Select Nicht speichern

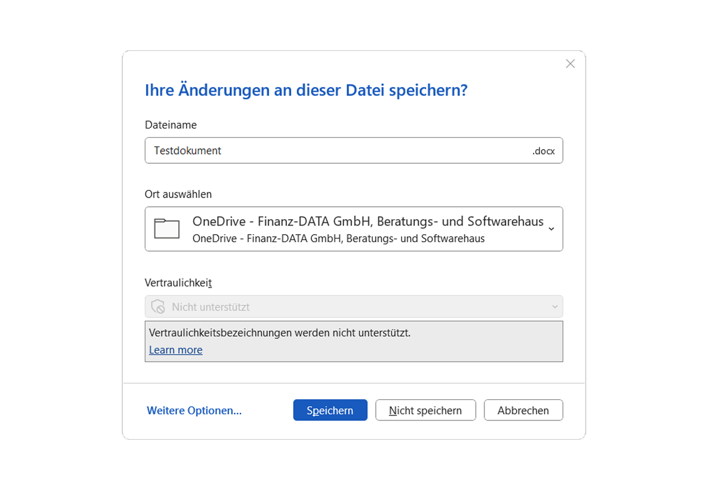click(x=425, y=410)
